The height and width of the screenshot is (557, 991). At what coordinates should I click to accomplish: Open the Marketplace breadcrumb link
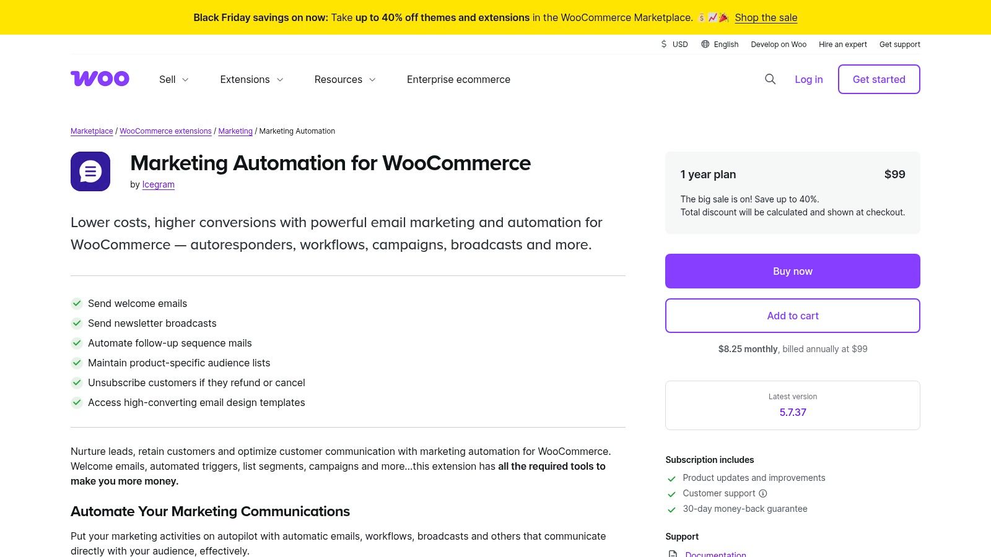click(92, 131)
